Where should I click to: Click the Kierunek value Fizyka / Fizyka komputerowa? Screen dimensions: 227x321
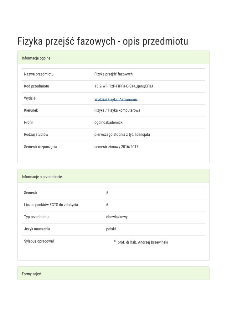coord(117,110)
